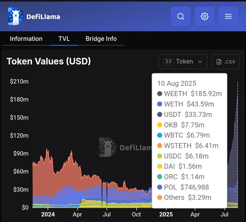Switch to the Information tab
246x222 pixels.
tap(26, 39)
